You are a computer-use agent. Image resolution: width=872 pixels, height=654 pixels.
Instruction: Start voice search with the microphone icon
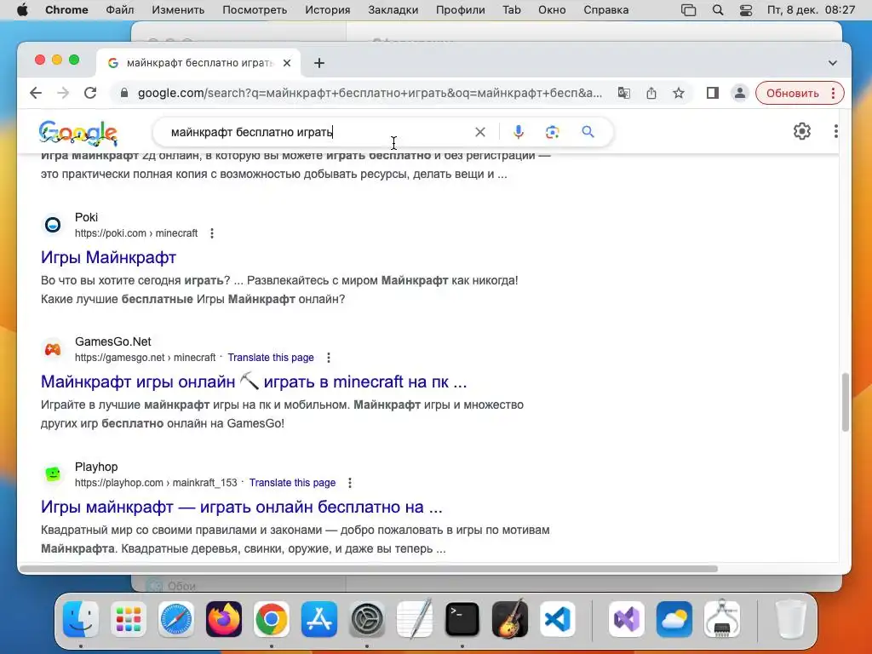(519, 132)
